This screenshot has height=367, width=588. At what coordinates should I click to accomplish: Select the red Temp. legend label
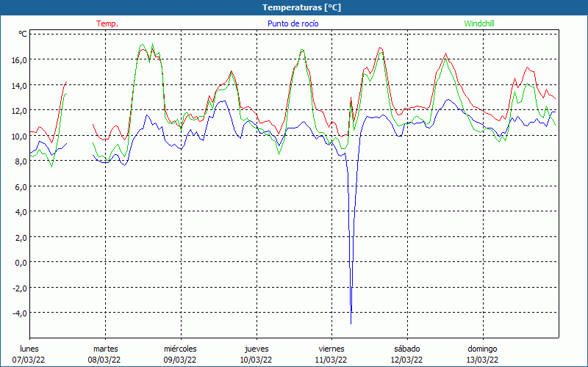coord(107,23)
